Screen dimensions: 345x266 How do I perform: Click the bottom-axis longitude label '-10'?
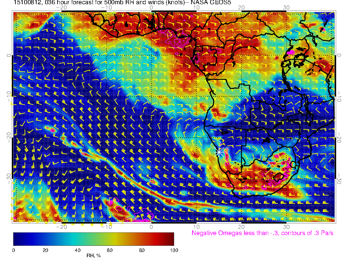[x=107, y=227]
